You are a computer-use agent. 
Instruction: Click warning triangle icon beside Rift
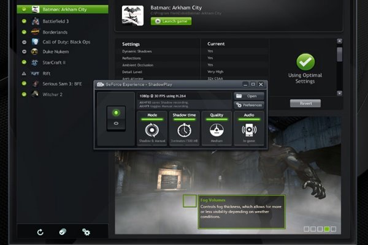point(24,73)
